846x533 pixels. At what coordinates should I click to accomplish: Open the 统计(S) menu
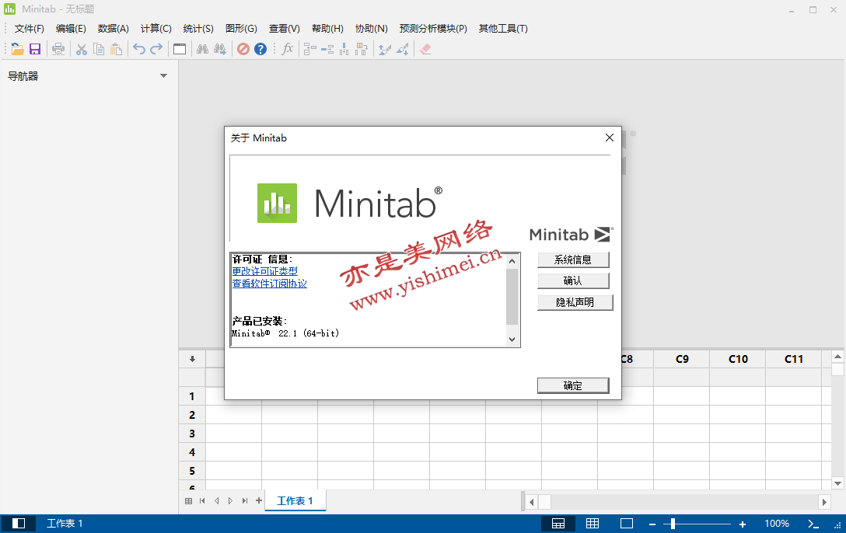pos(198,29)
